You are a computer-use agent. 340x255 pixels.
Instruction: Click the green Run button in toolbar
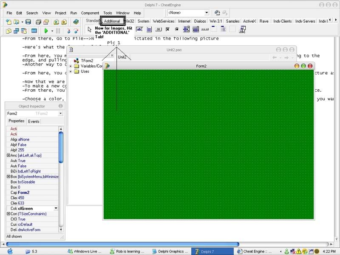(x=46, y=31)
